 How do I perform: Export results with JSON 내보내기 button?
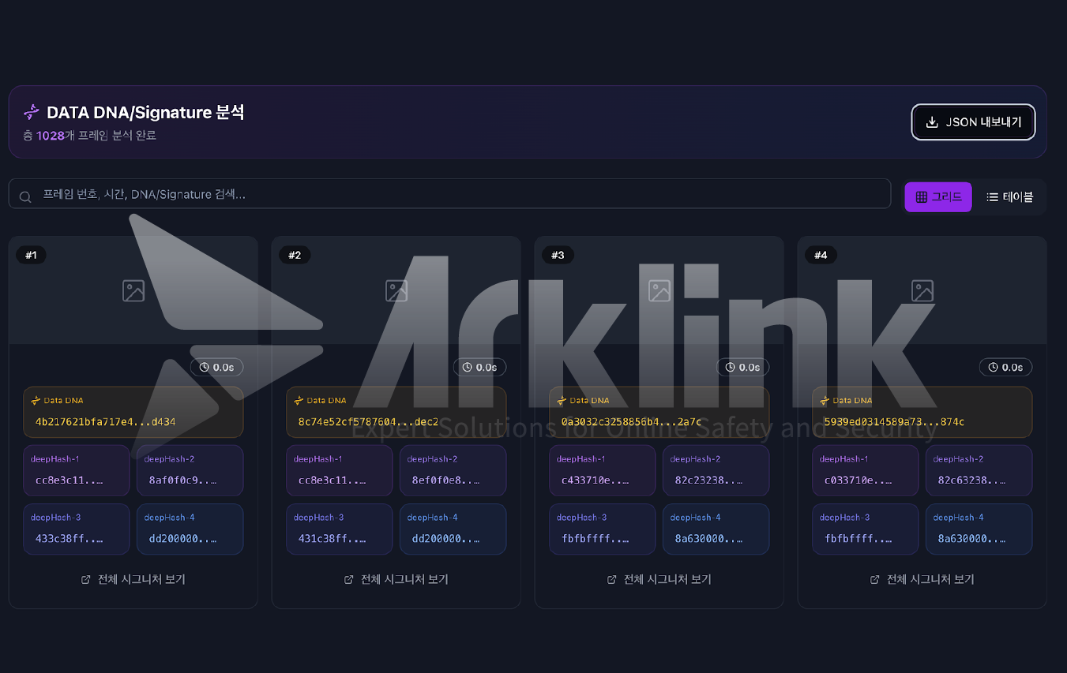tap(973, 122)
